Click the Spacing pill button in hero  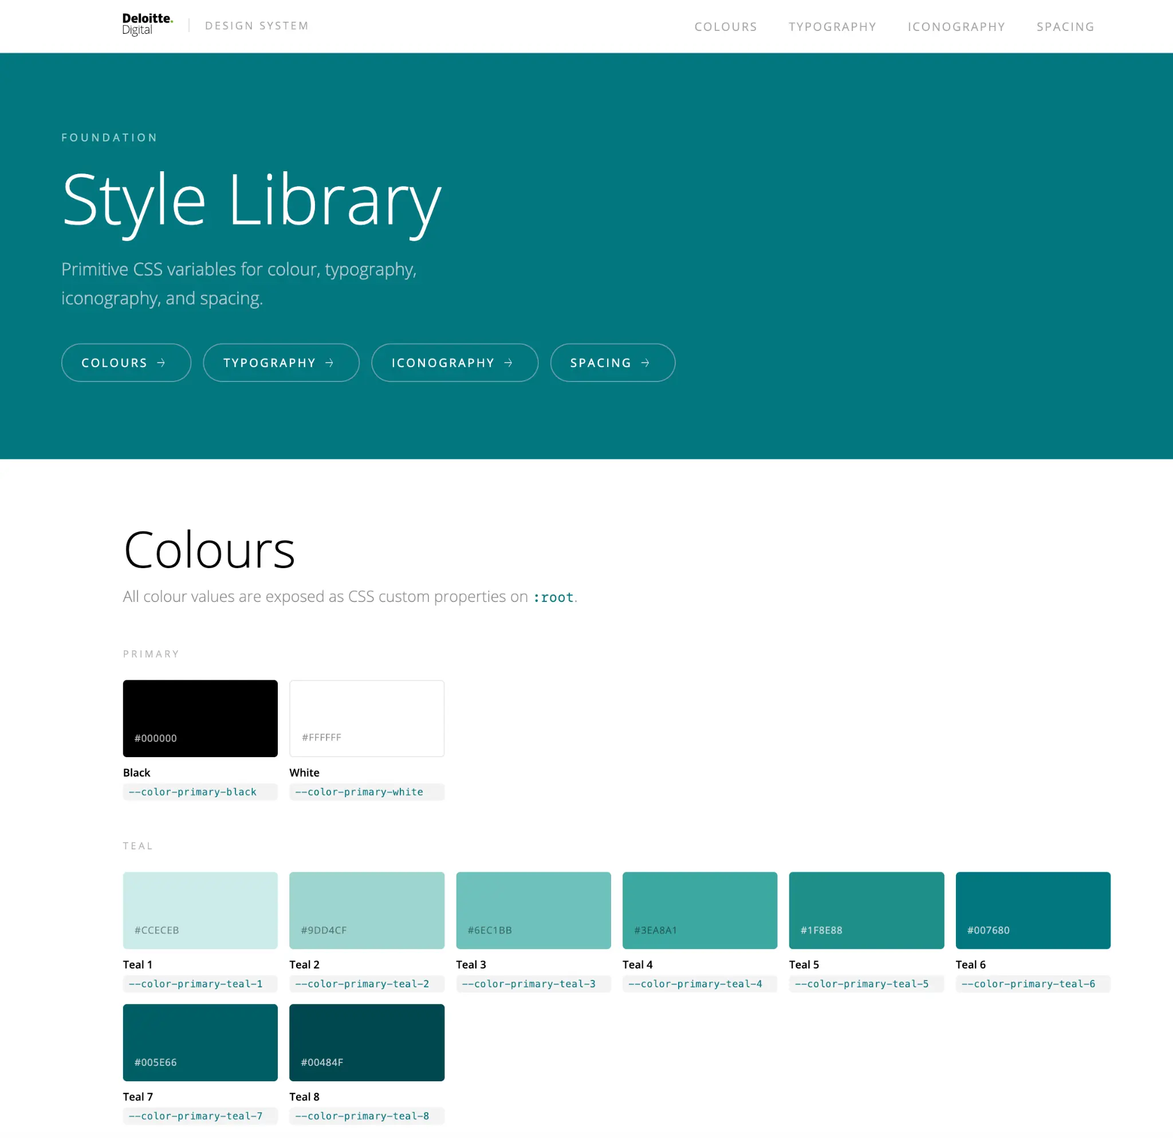tap(612, 363)
